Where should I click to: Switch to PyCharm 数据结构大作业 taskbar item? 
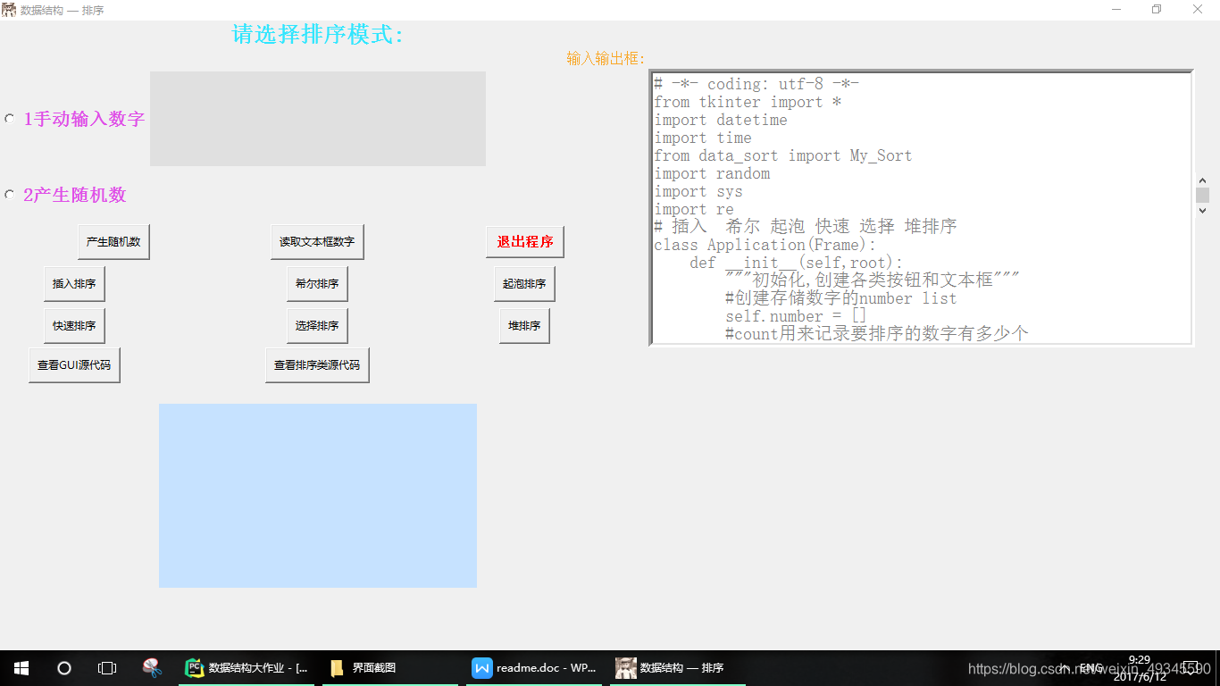coord(247,667)
